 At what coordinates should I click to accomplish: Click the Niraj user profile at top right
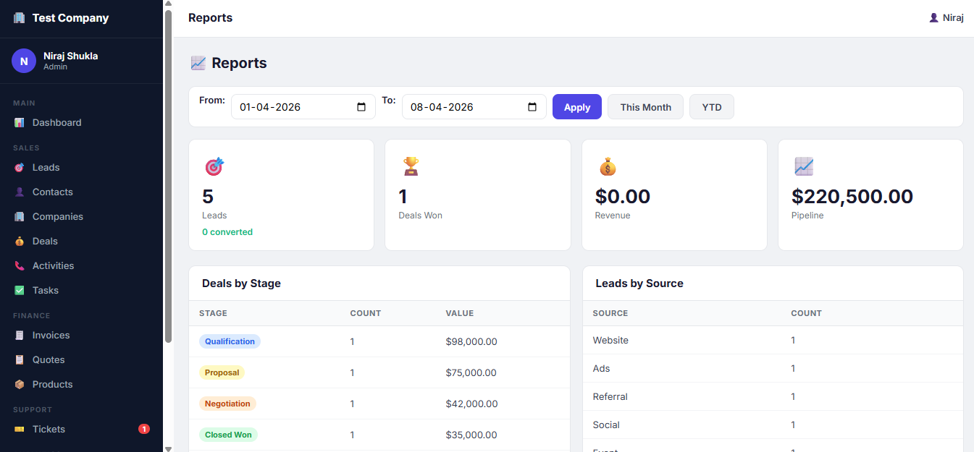pyautogui.click(x=946, y=18)
